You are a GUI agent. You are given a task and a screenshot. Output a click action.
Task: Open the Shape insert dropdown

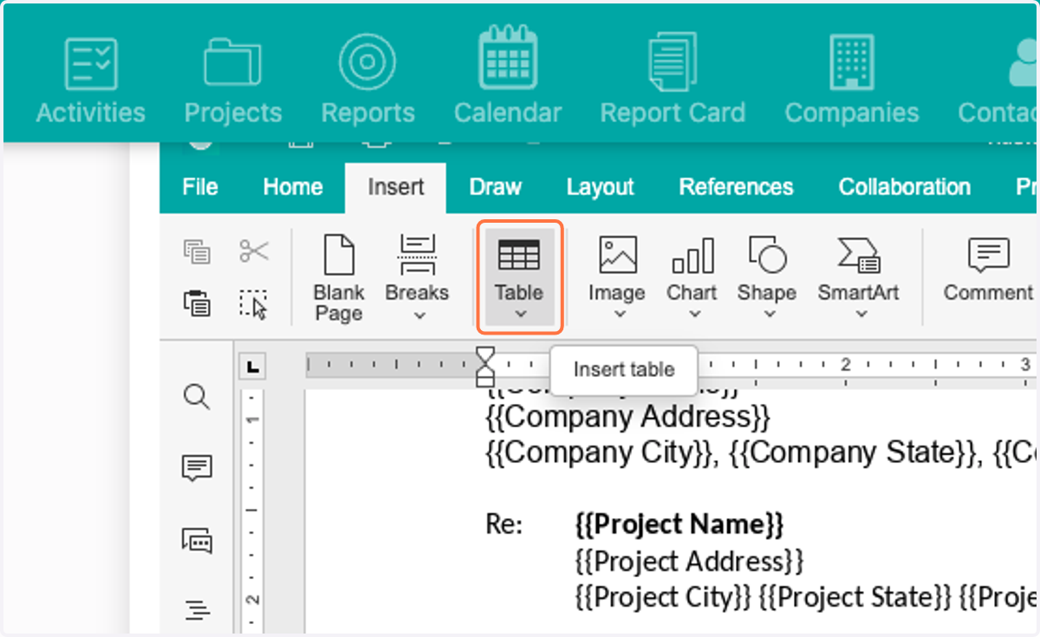tap(767, 278)
